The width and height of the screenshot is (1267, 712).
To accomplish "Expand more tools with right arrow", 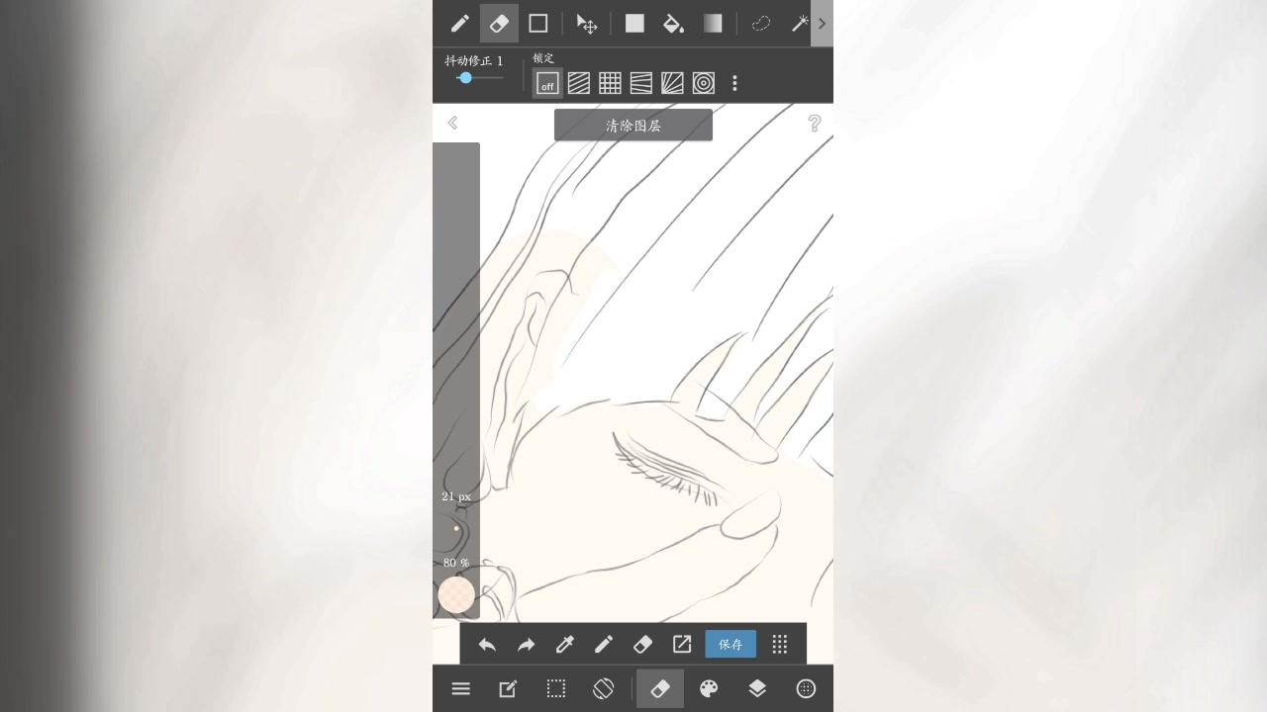I will pyautogui.click(x=822, y=24).
